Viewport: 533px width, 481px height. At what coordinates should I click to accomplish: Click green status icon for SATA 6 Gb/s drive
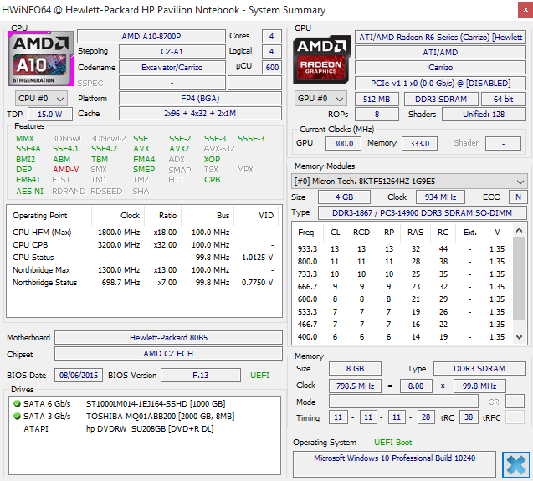[17, 403]
